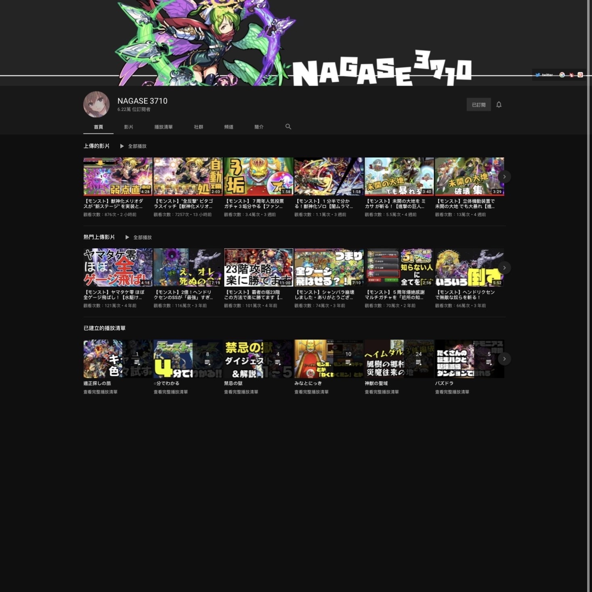Show more uploaded videos with the next arrow

[504, 176]
